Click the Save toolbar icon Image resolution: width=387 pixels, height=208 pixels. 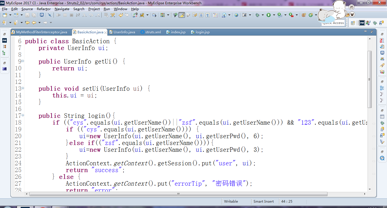(x=27, y=15)
